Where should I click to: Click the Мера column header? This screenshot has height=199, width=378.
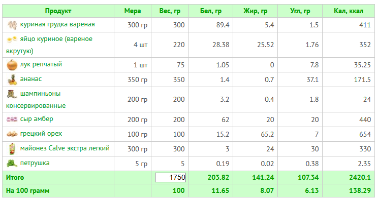(133, 11)
